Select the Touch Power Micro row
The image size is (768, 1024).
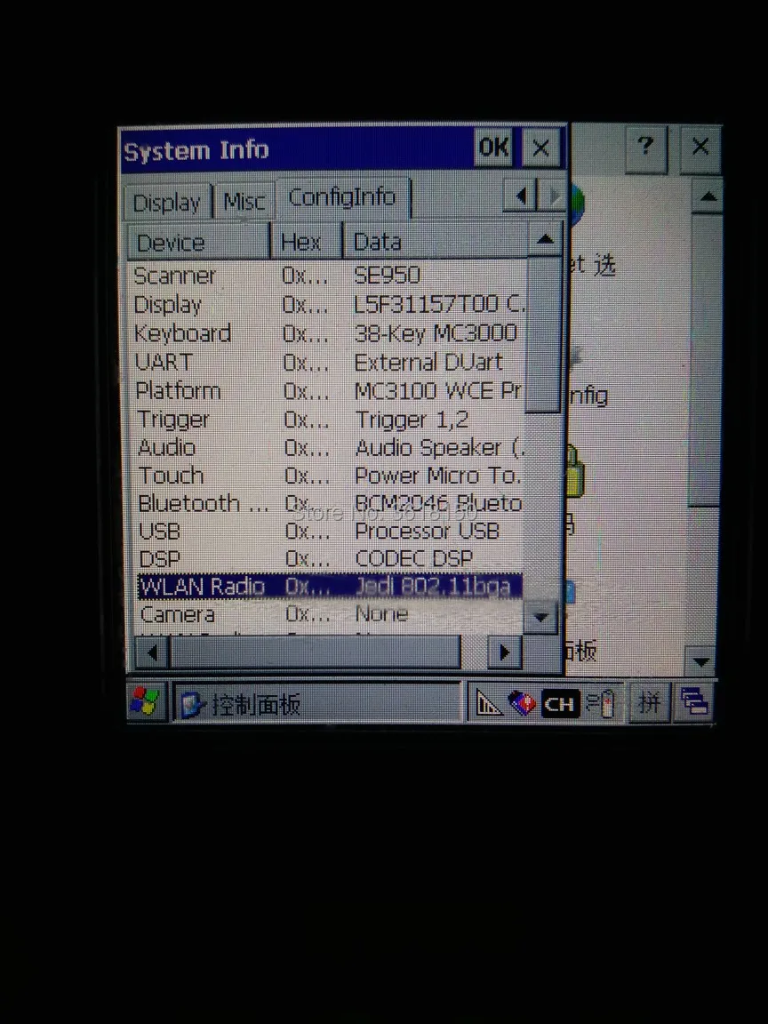coord(328,476)
